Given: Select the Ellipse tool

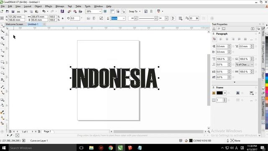Looking at the screenshot, I should [x=2, y=68].
